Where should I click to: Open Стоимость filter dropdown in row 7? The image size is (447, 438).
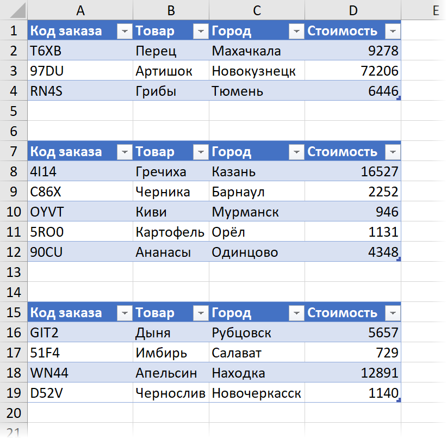[393, 152]
